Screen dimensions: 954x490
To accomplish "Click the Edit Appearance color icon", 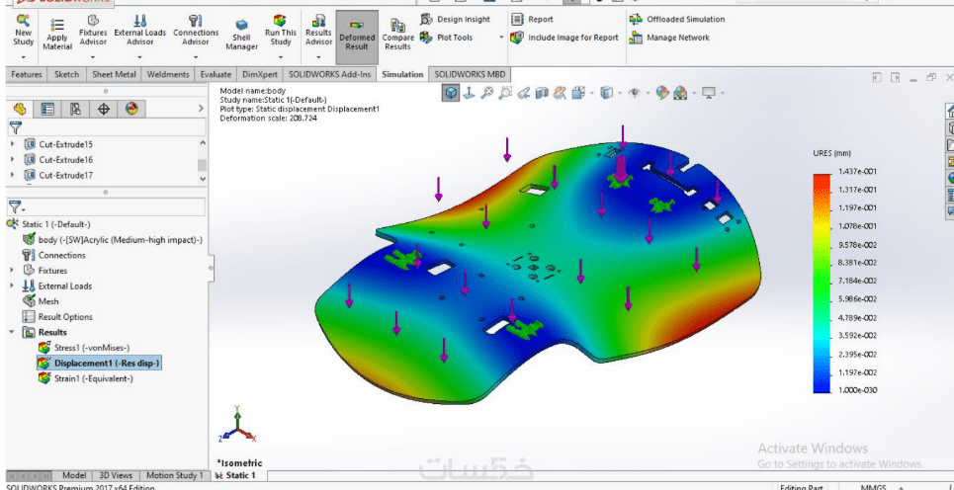I will [662, 93].
